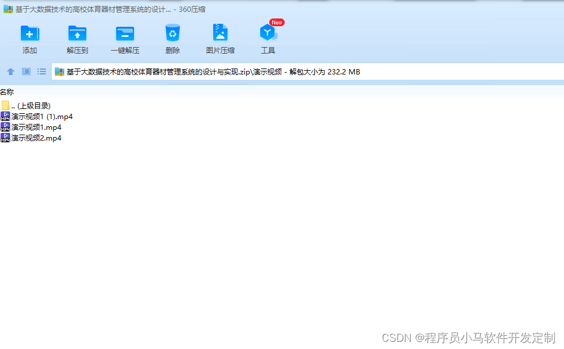Open the 工具 (Tools) panel
This screenshot has width=564, height=349.
pyautogui.click(x=267, y=37)
